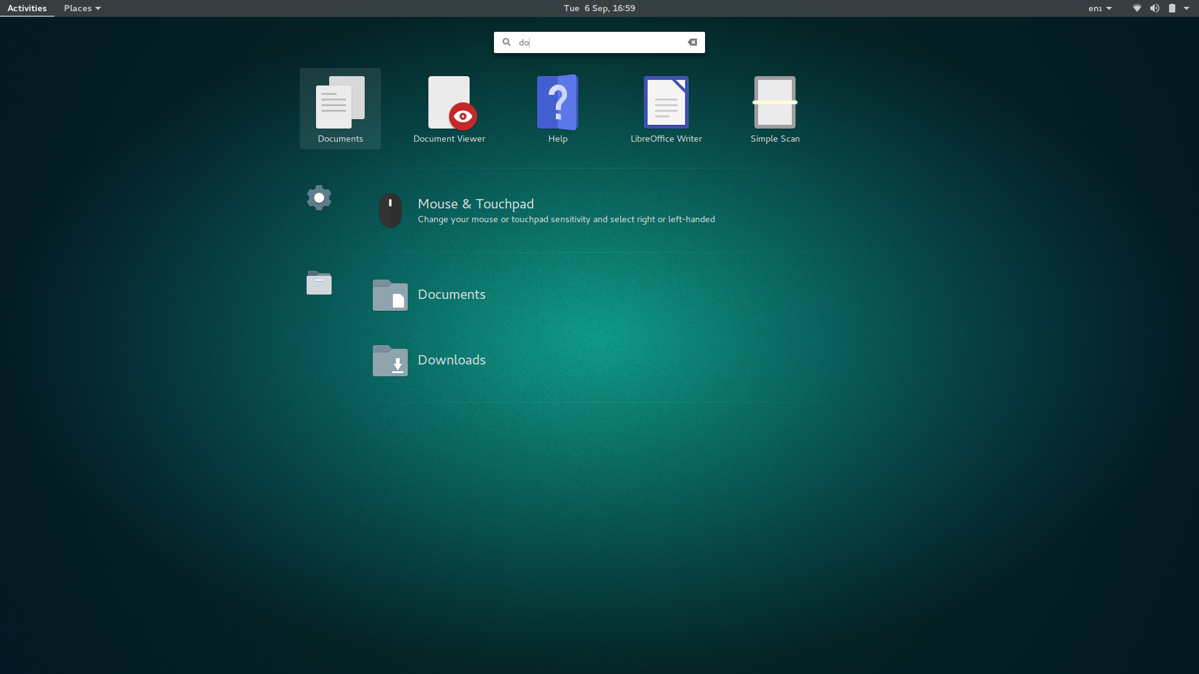
Task: Clear the search text field
Action: click(693, 42)
